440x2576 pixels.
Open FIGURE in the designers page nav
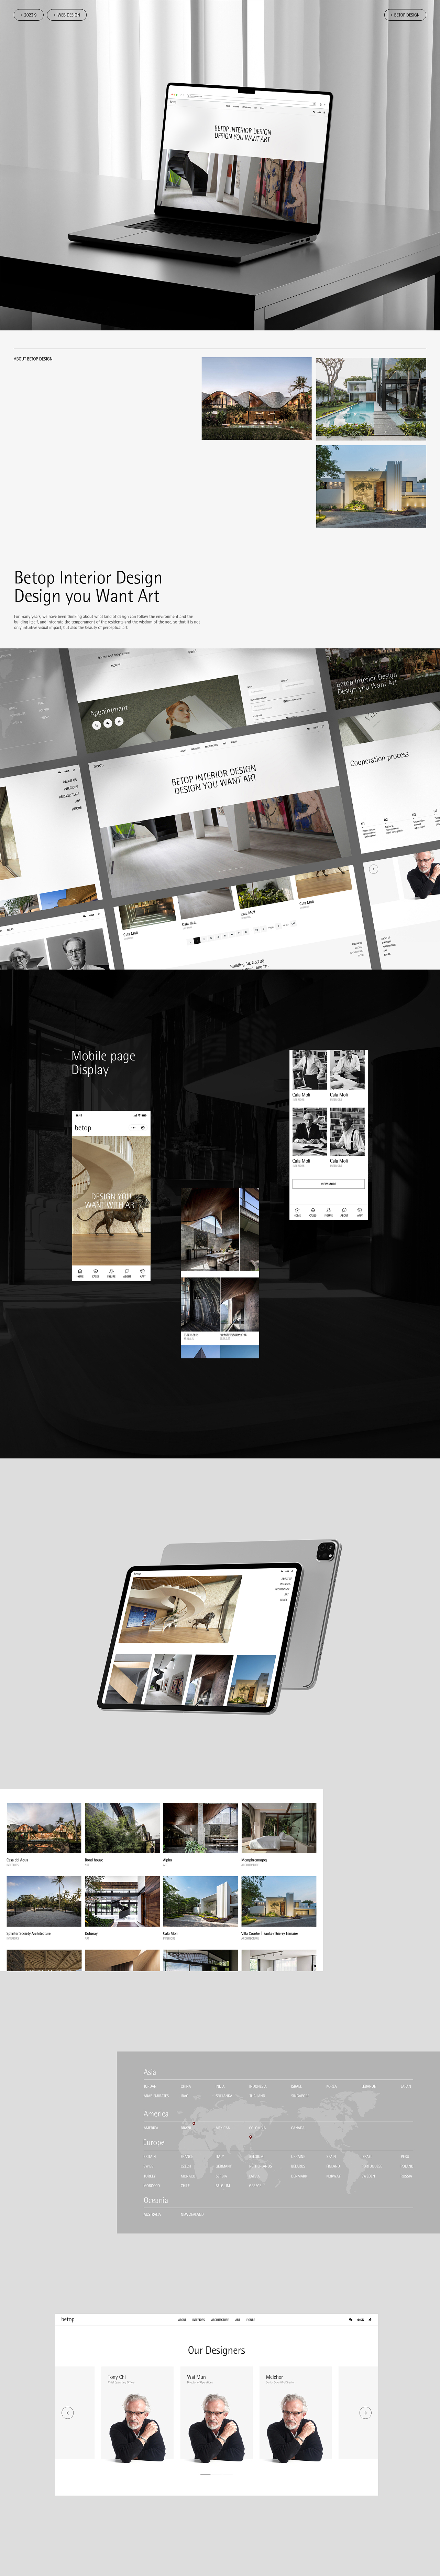click(x=251, y=2320)
